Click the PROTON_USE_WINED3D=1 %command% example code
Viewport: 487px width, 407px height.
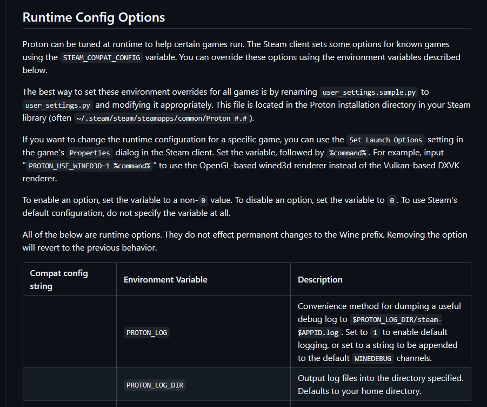(x=89, y=166)
